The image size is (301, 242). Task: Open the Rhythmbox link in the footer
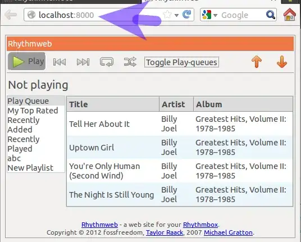pos(200,225)
